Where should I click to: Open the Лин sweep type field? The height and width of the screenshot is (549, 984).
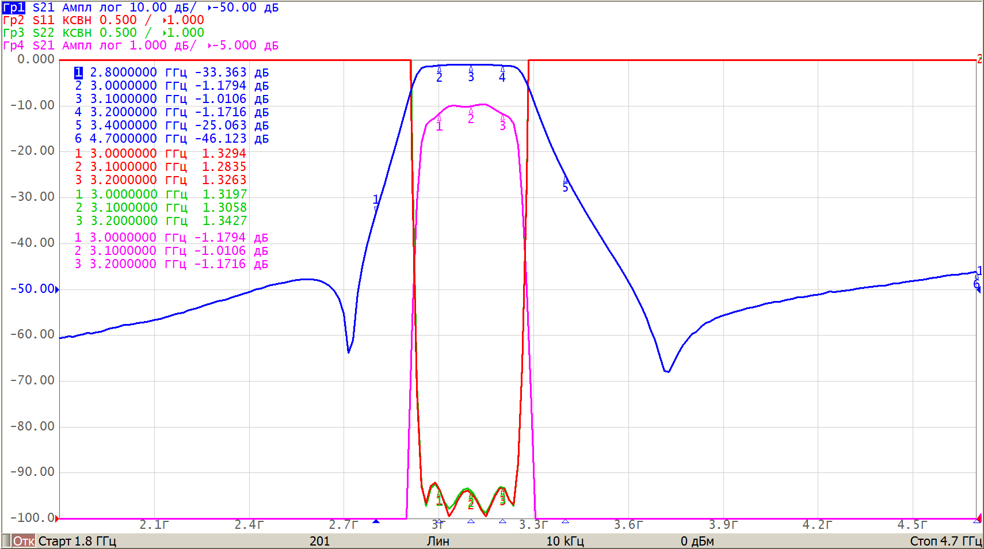[x=438, y=541]
